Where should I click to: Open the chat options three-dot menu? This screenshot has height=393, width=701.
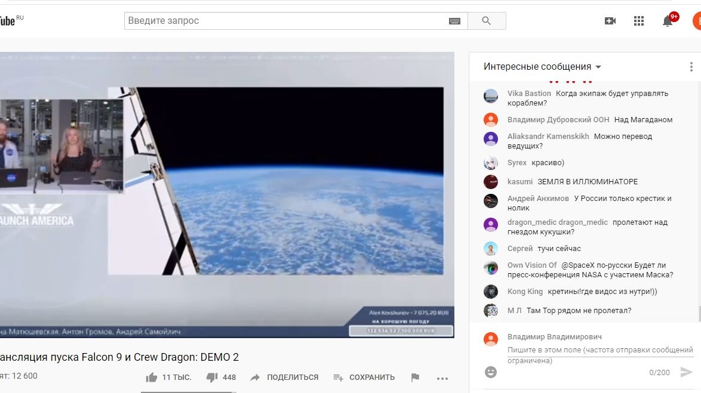[691, 67]
